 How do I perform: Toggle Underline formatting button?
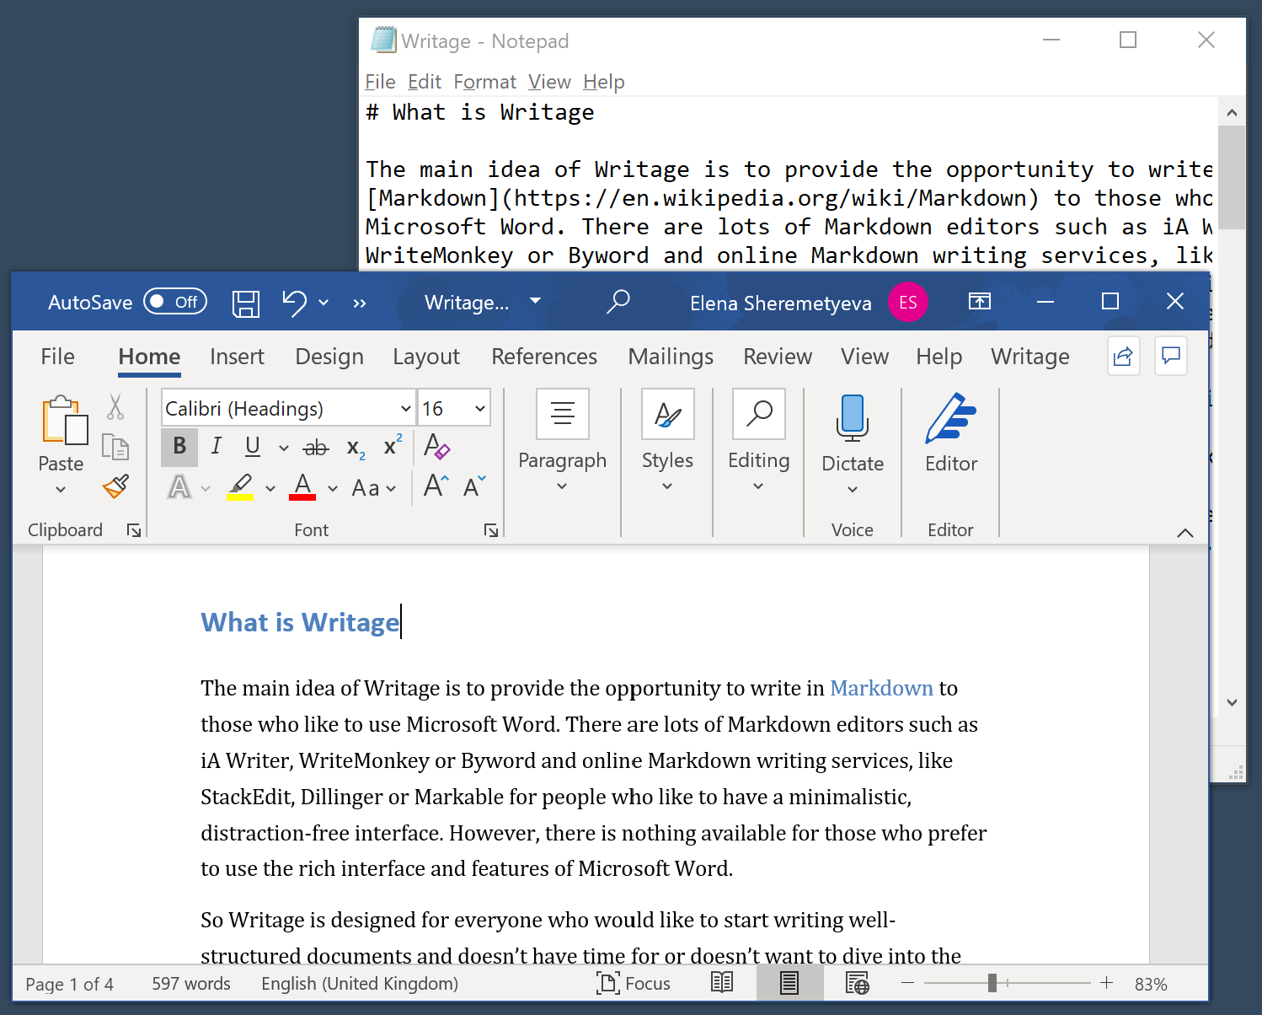(x=253, y=446)
